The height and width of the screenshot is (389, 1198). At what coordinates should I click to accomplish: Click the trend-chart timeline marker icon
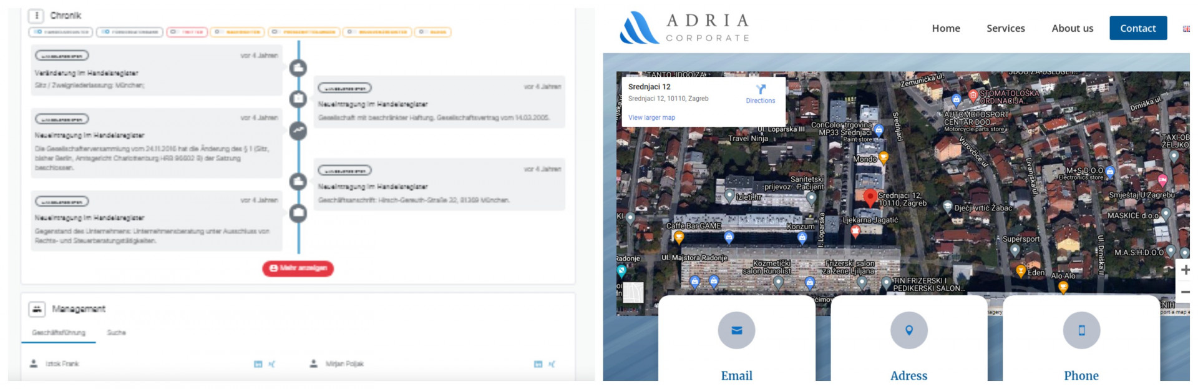click(298, 130)
